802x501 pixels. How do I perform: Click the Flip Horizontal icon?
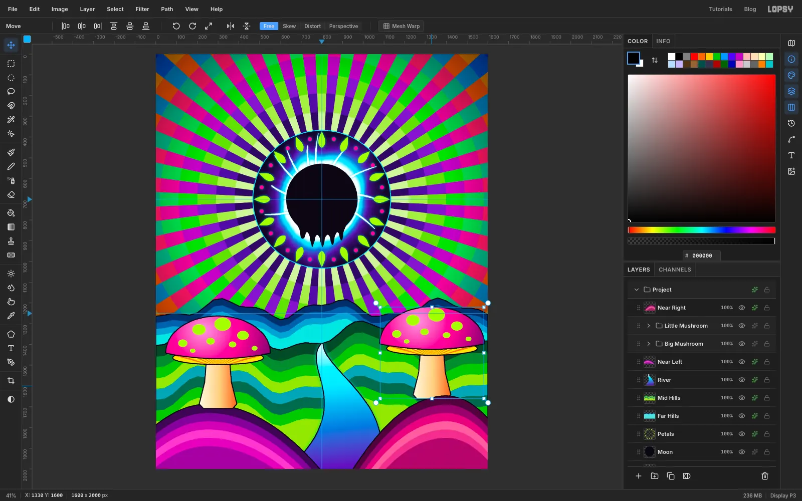pyautogui.click(x=231, y=26)
